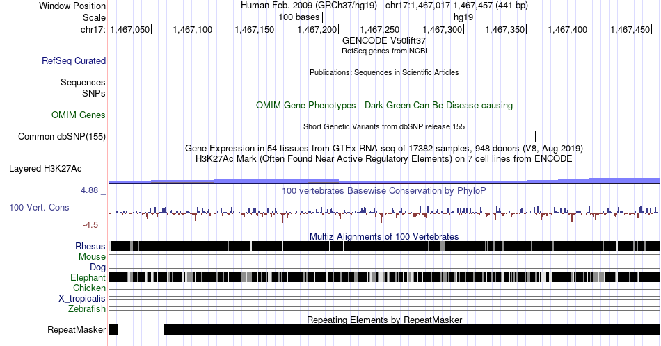Click Publications: Sequences in Scientific Articles title

(x=384, y=72)
